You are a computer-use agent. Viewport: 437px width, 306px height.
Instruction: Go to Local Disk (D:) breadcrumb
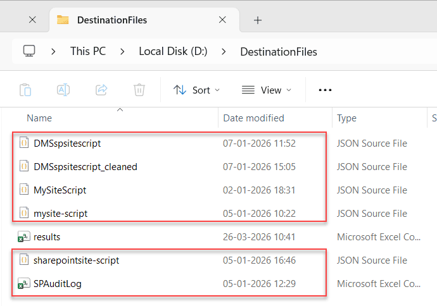(x=173, y=51)
